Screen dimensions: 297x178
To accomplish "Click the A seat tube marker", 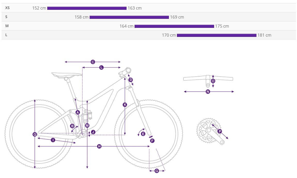I will tap(78, 112).
